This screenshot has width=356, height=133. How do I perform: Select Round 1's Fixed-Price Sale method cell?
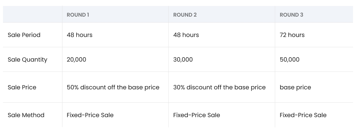coord(90,115)
